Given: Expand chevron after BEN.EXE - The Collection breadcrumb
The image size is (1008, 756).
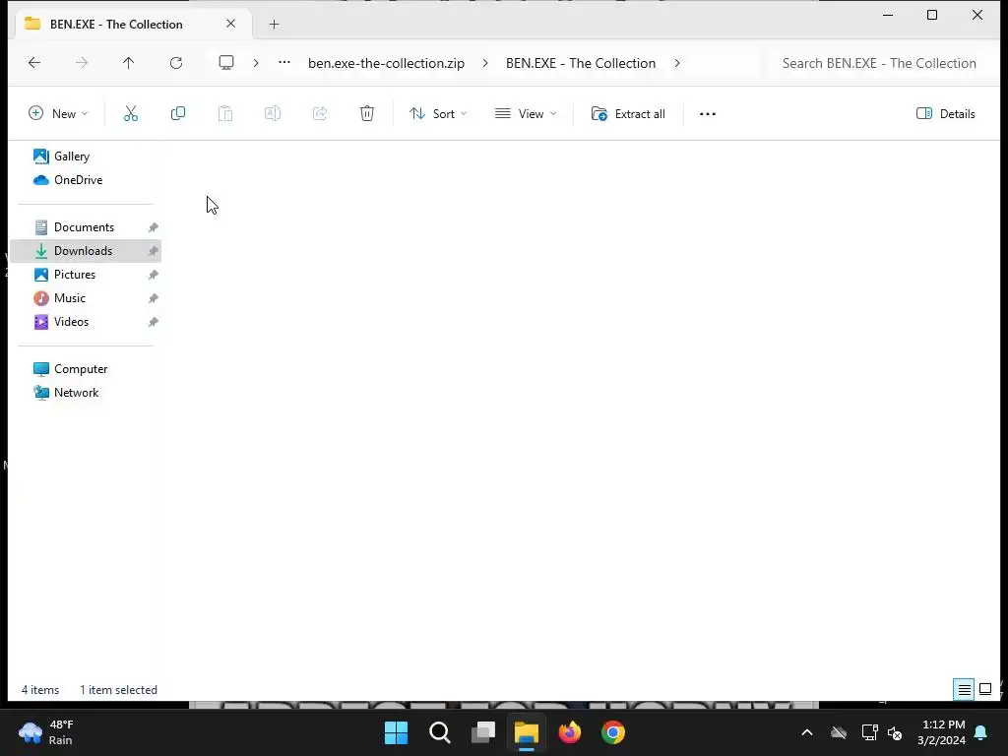Looking at the screenshot, I should tap(677, 63).
